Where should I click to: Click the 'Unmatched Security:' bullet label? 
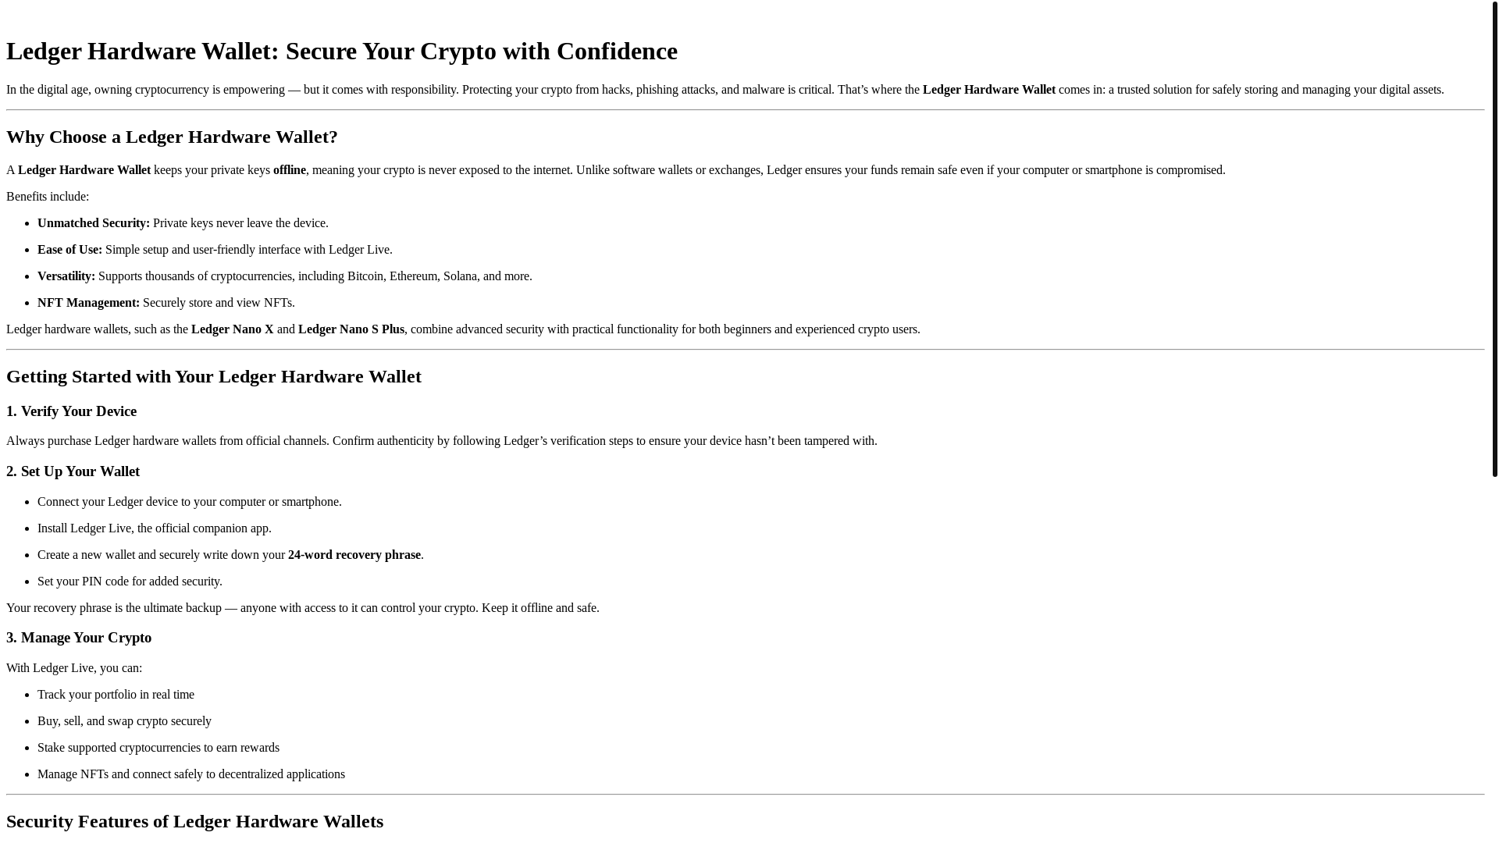(x=94, y=223)
